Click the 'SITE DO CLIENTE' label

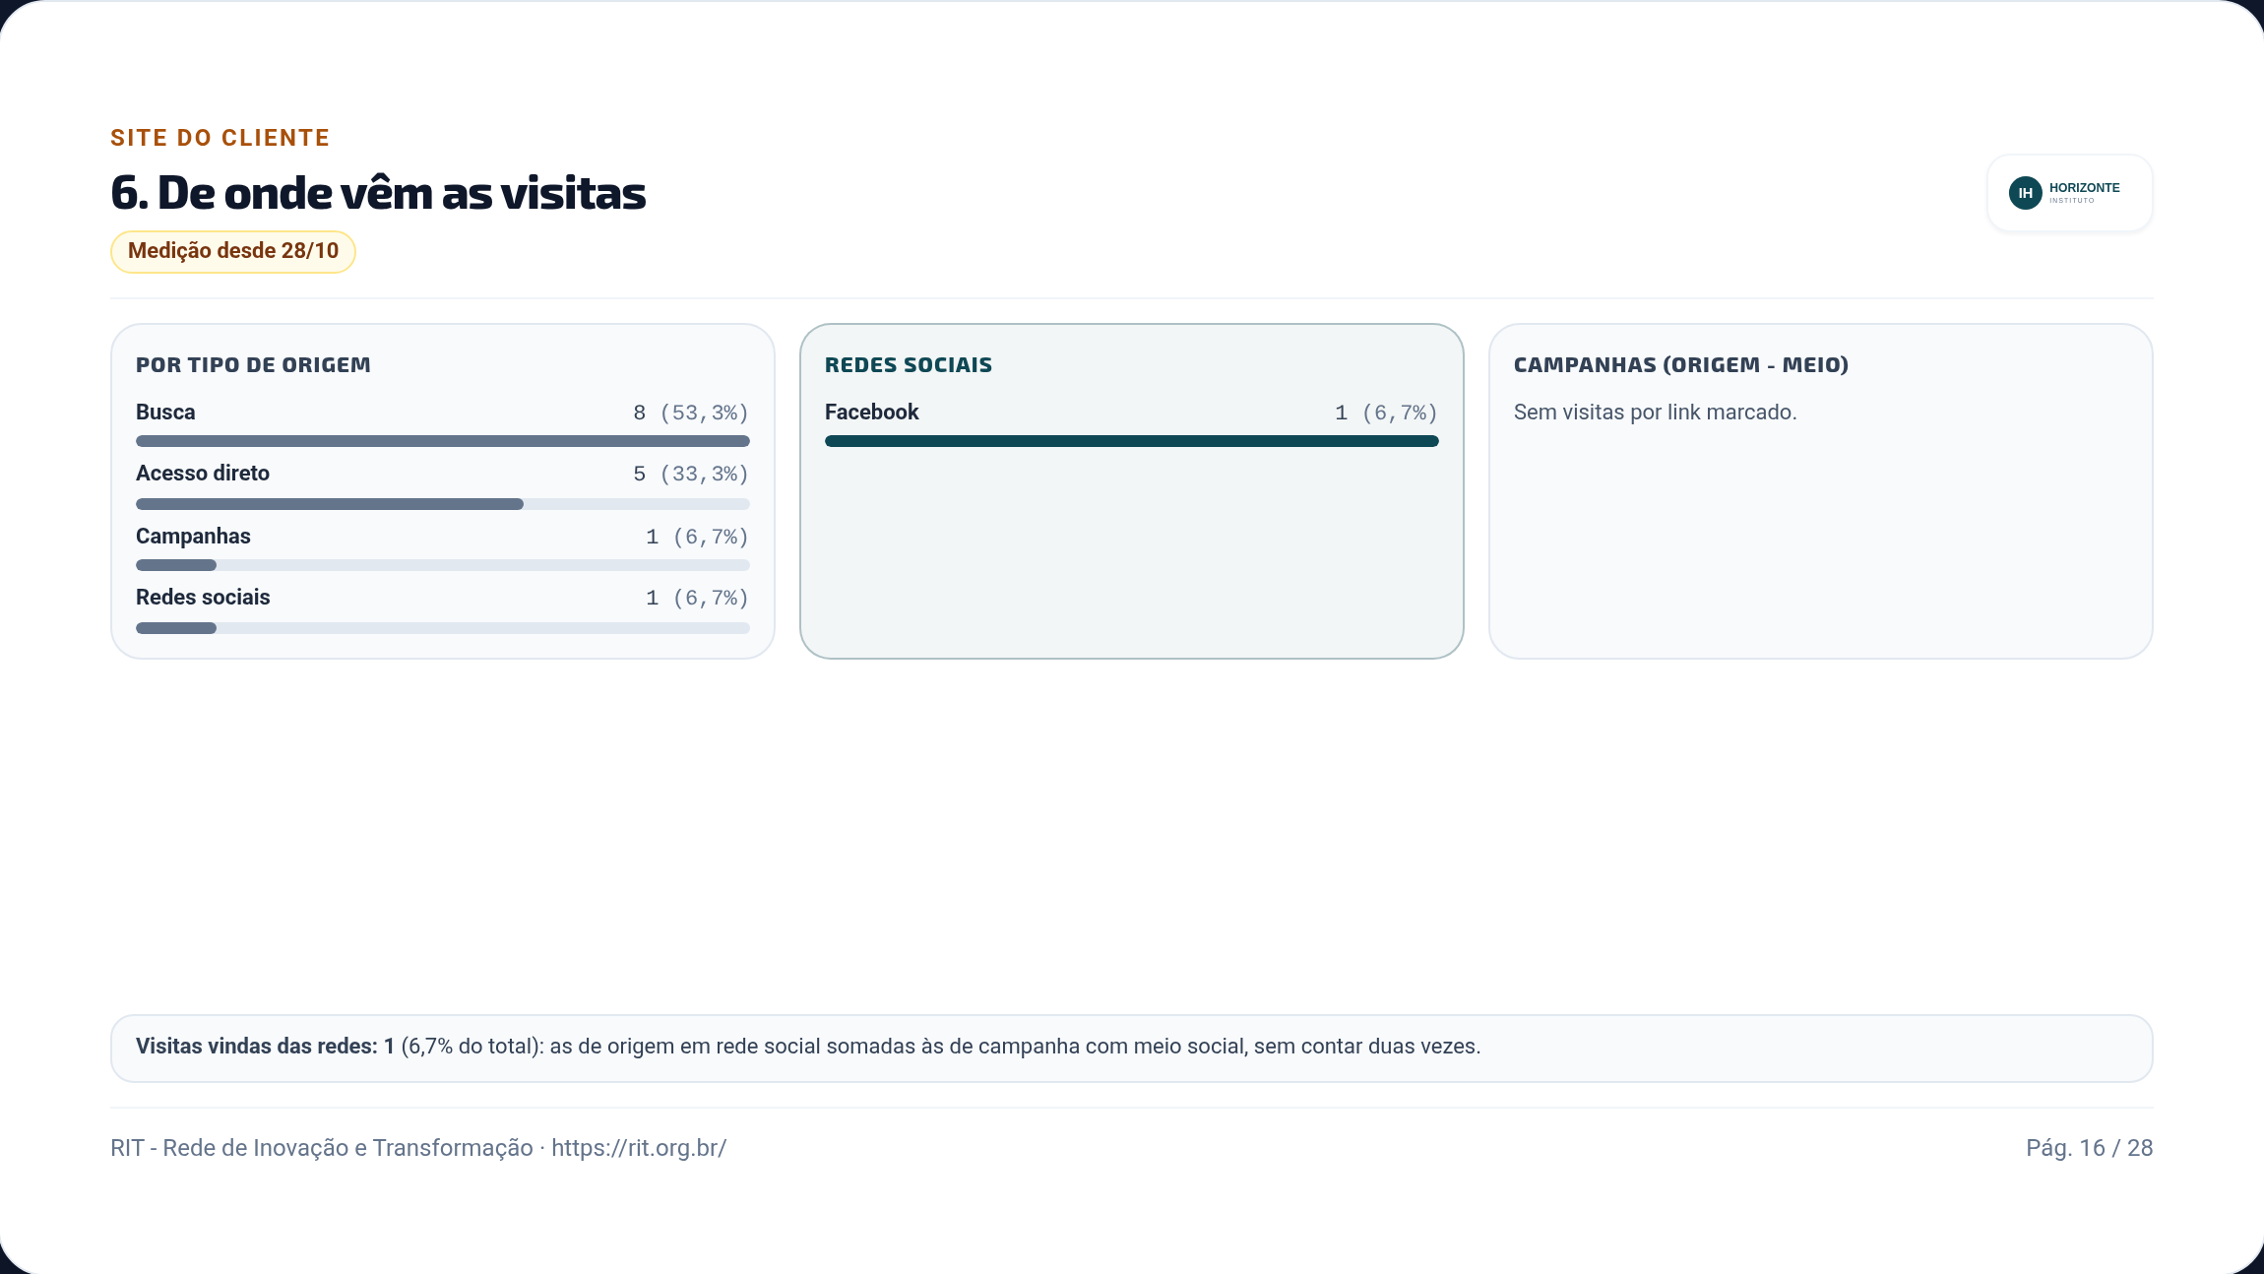(x=220, y=138)
